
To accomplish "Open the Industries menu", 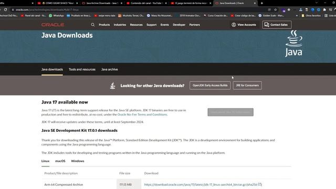I will click(x=120, y=25).
